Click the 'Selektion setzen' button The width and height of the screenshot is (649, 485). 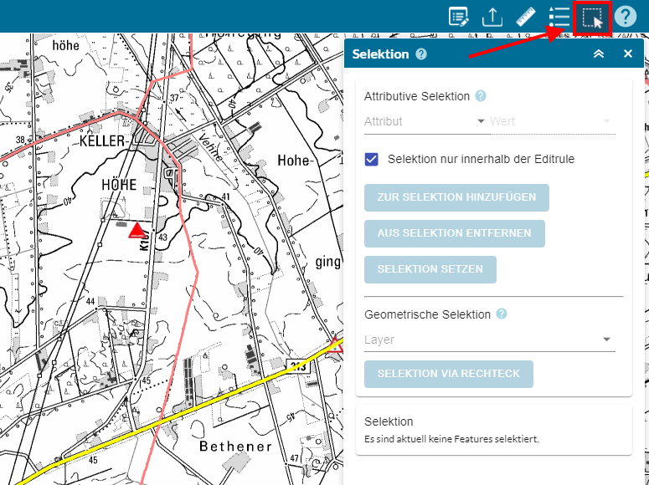pyautogui.click(x=430, y=270)
